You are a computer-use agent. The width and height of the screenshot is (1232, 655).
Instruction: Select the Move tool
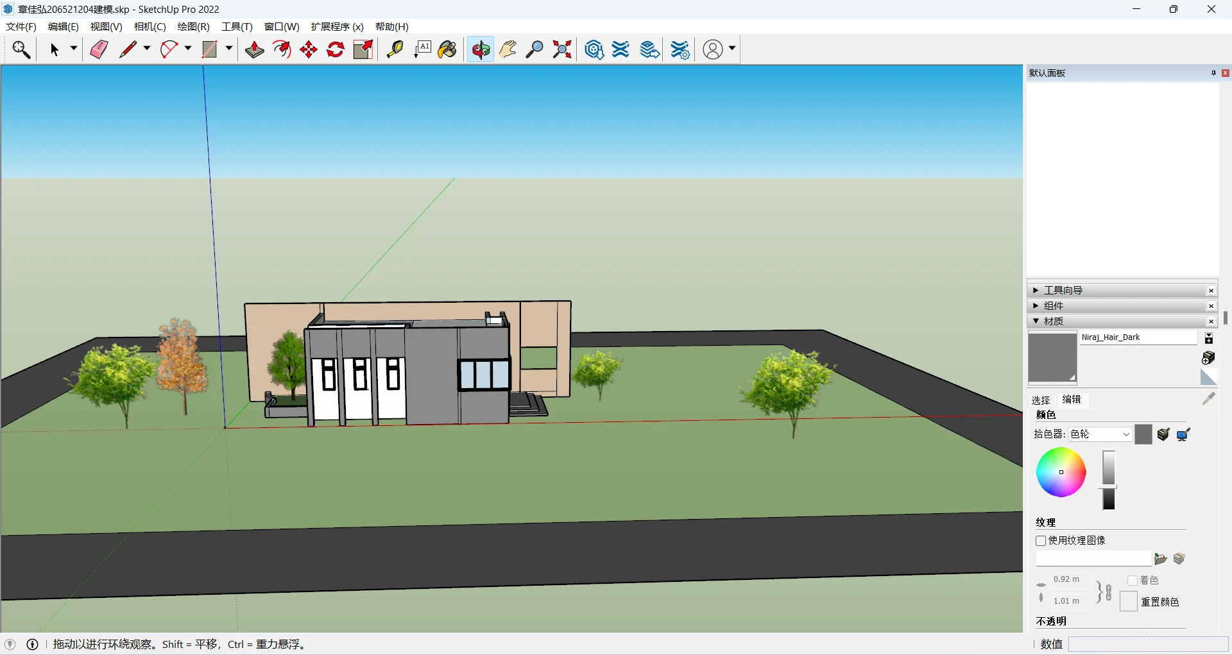coord(309,49)
